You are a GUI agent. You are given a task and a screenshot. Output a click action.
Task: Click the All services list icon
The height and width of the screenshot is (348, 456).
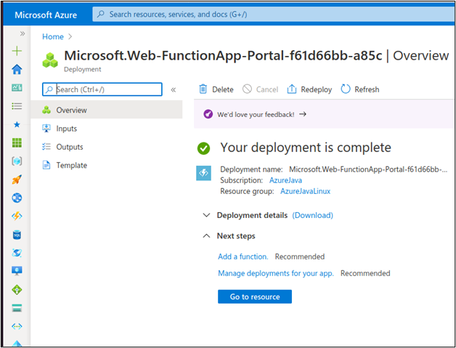coord(17,106)
